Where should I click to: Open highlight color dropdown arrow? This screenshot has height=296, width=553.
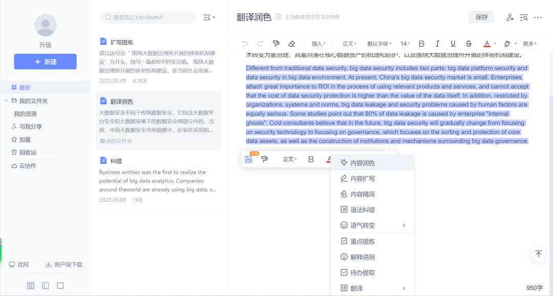[x=515, y=44]
